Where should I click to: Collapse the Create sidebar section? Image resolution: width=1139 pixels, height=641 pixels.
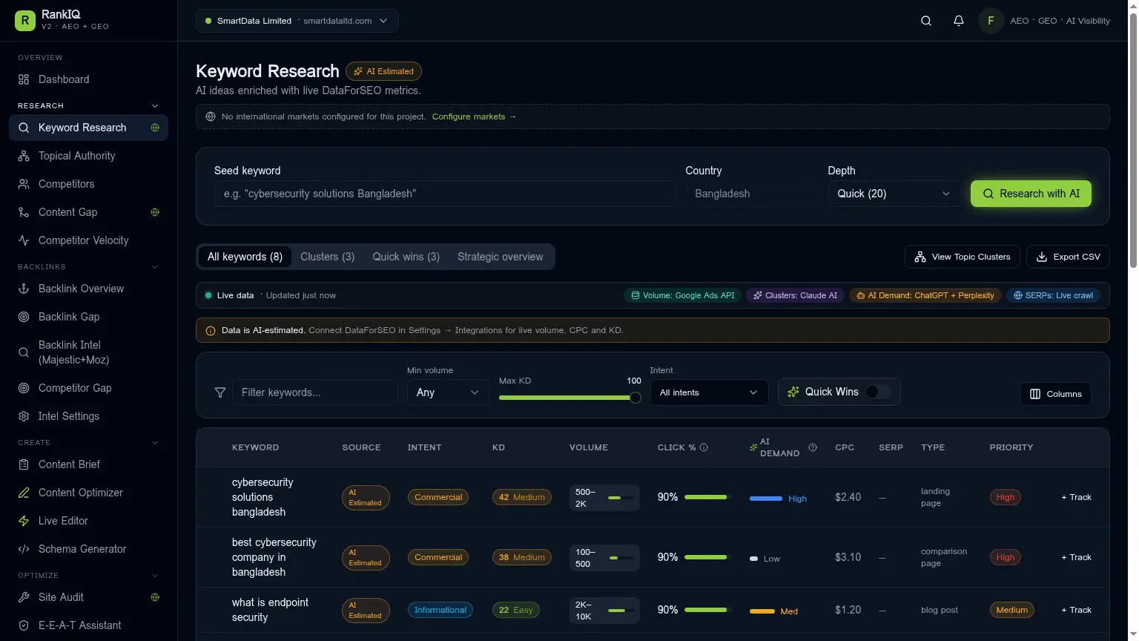point(155,443)
